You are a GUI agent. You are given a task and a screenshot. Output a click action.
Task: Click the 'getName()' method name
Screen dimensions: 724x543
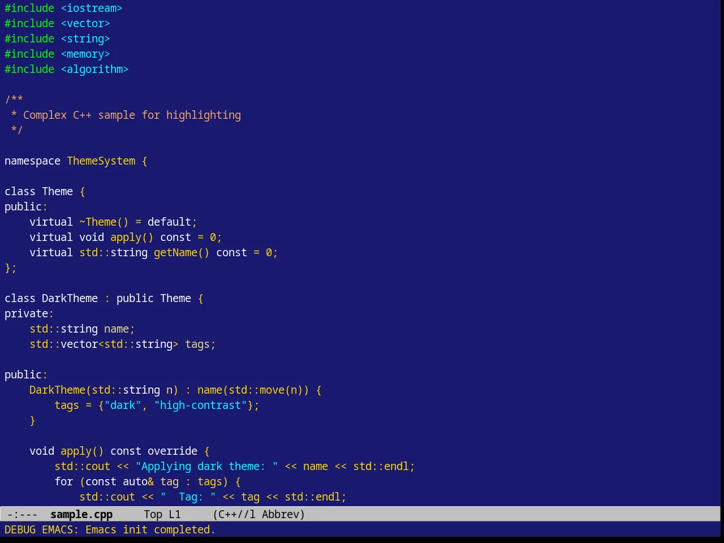pos(182,252)
